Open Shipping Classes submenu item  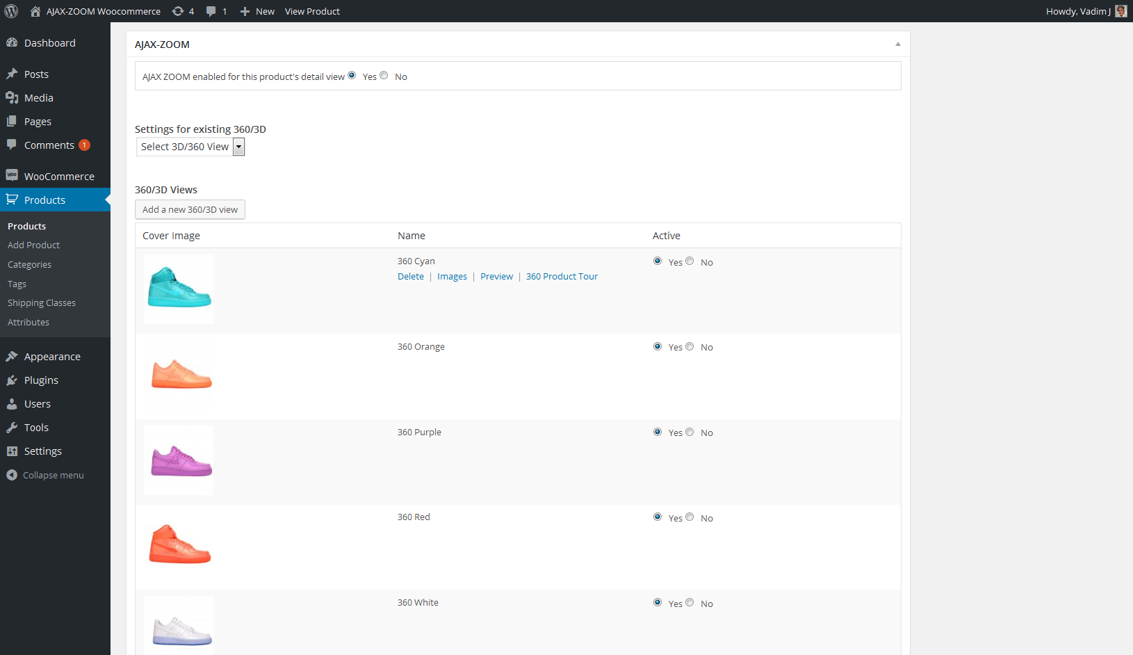click(x=42, y=302)
